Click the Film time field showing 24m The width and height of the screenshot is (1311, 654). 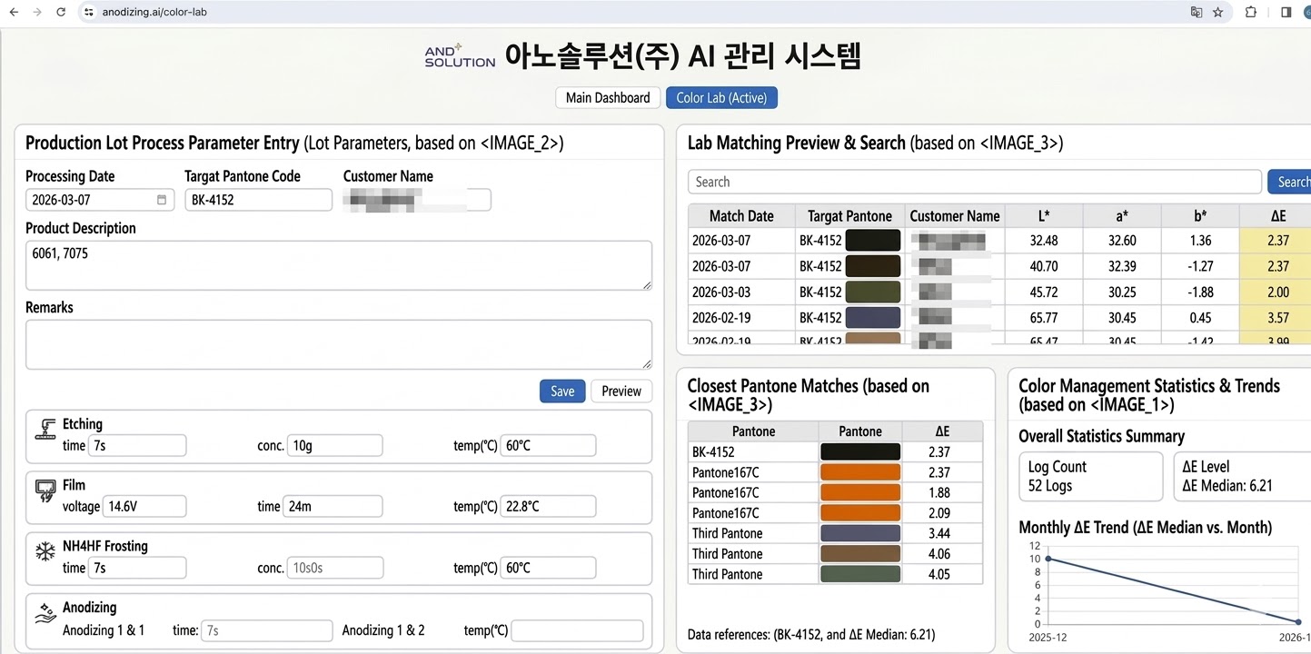333,507
